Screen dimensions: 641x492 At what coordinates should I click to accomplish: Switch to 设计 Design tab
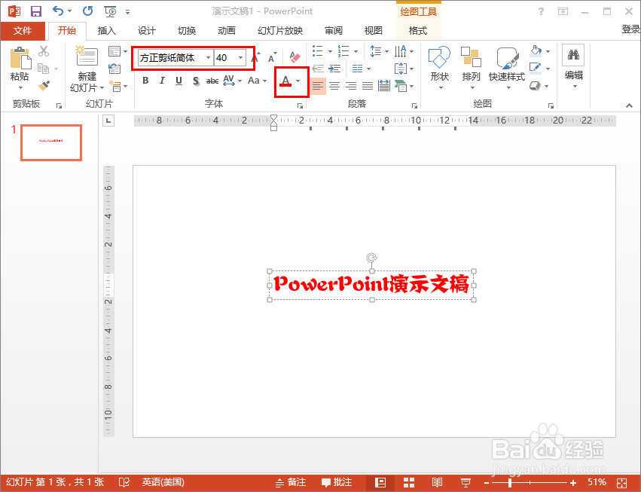(146, 31)
